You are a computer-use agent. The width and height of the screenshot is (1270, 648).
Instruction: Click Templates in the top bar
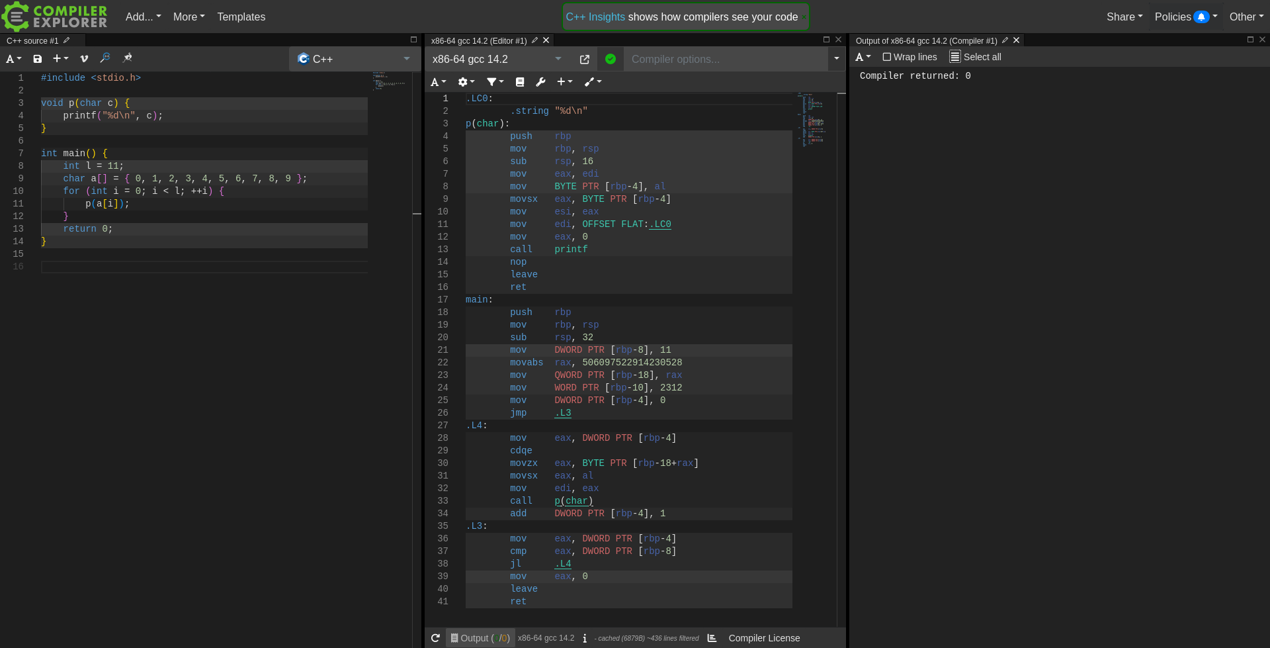pyautogui.click(x=241, y=17)
